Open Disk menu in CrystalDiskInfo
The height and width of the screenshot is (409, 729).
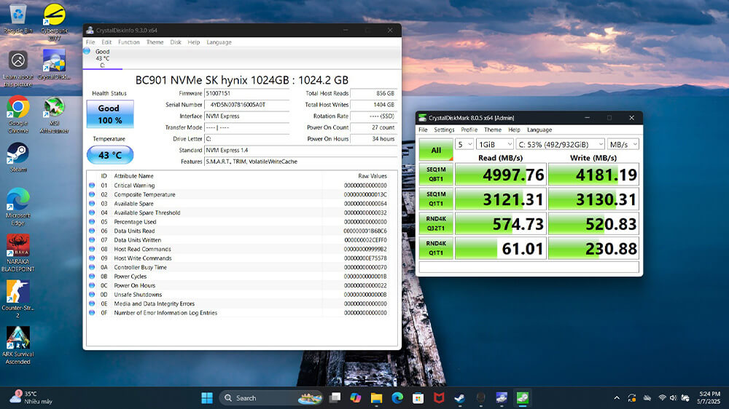pos(176,42)
